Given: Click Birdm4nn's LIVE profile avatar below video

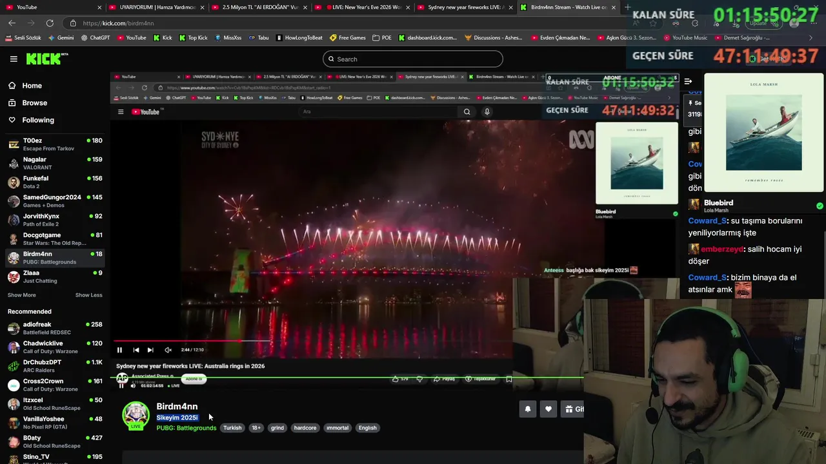Looking at the screenshot, I should (136, 415).
